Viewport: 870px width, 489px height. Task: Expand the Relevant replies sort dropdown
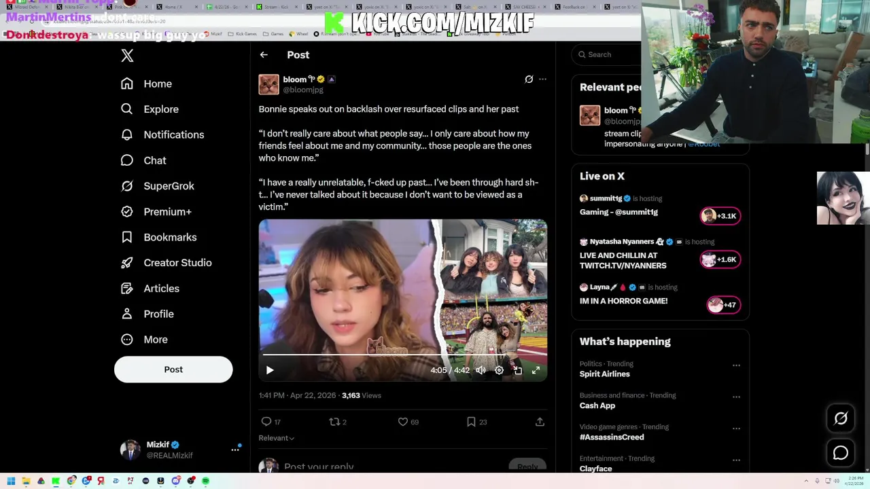point(277,438)
